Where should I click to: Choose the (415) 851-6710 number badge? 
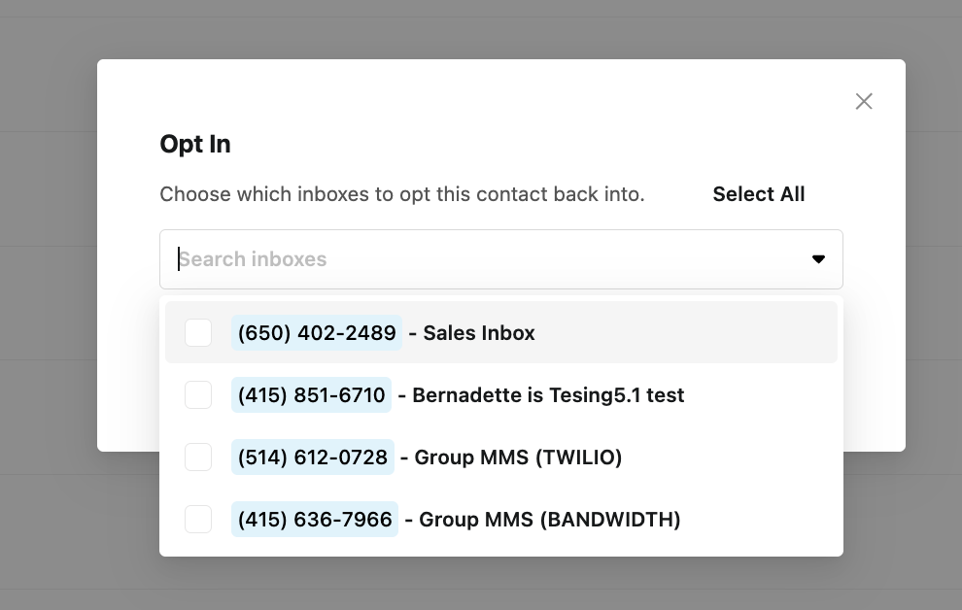point(311,394)
